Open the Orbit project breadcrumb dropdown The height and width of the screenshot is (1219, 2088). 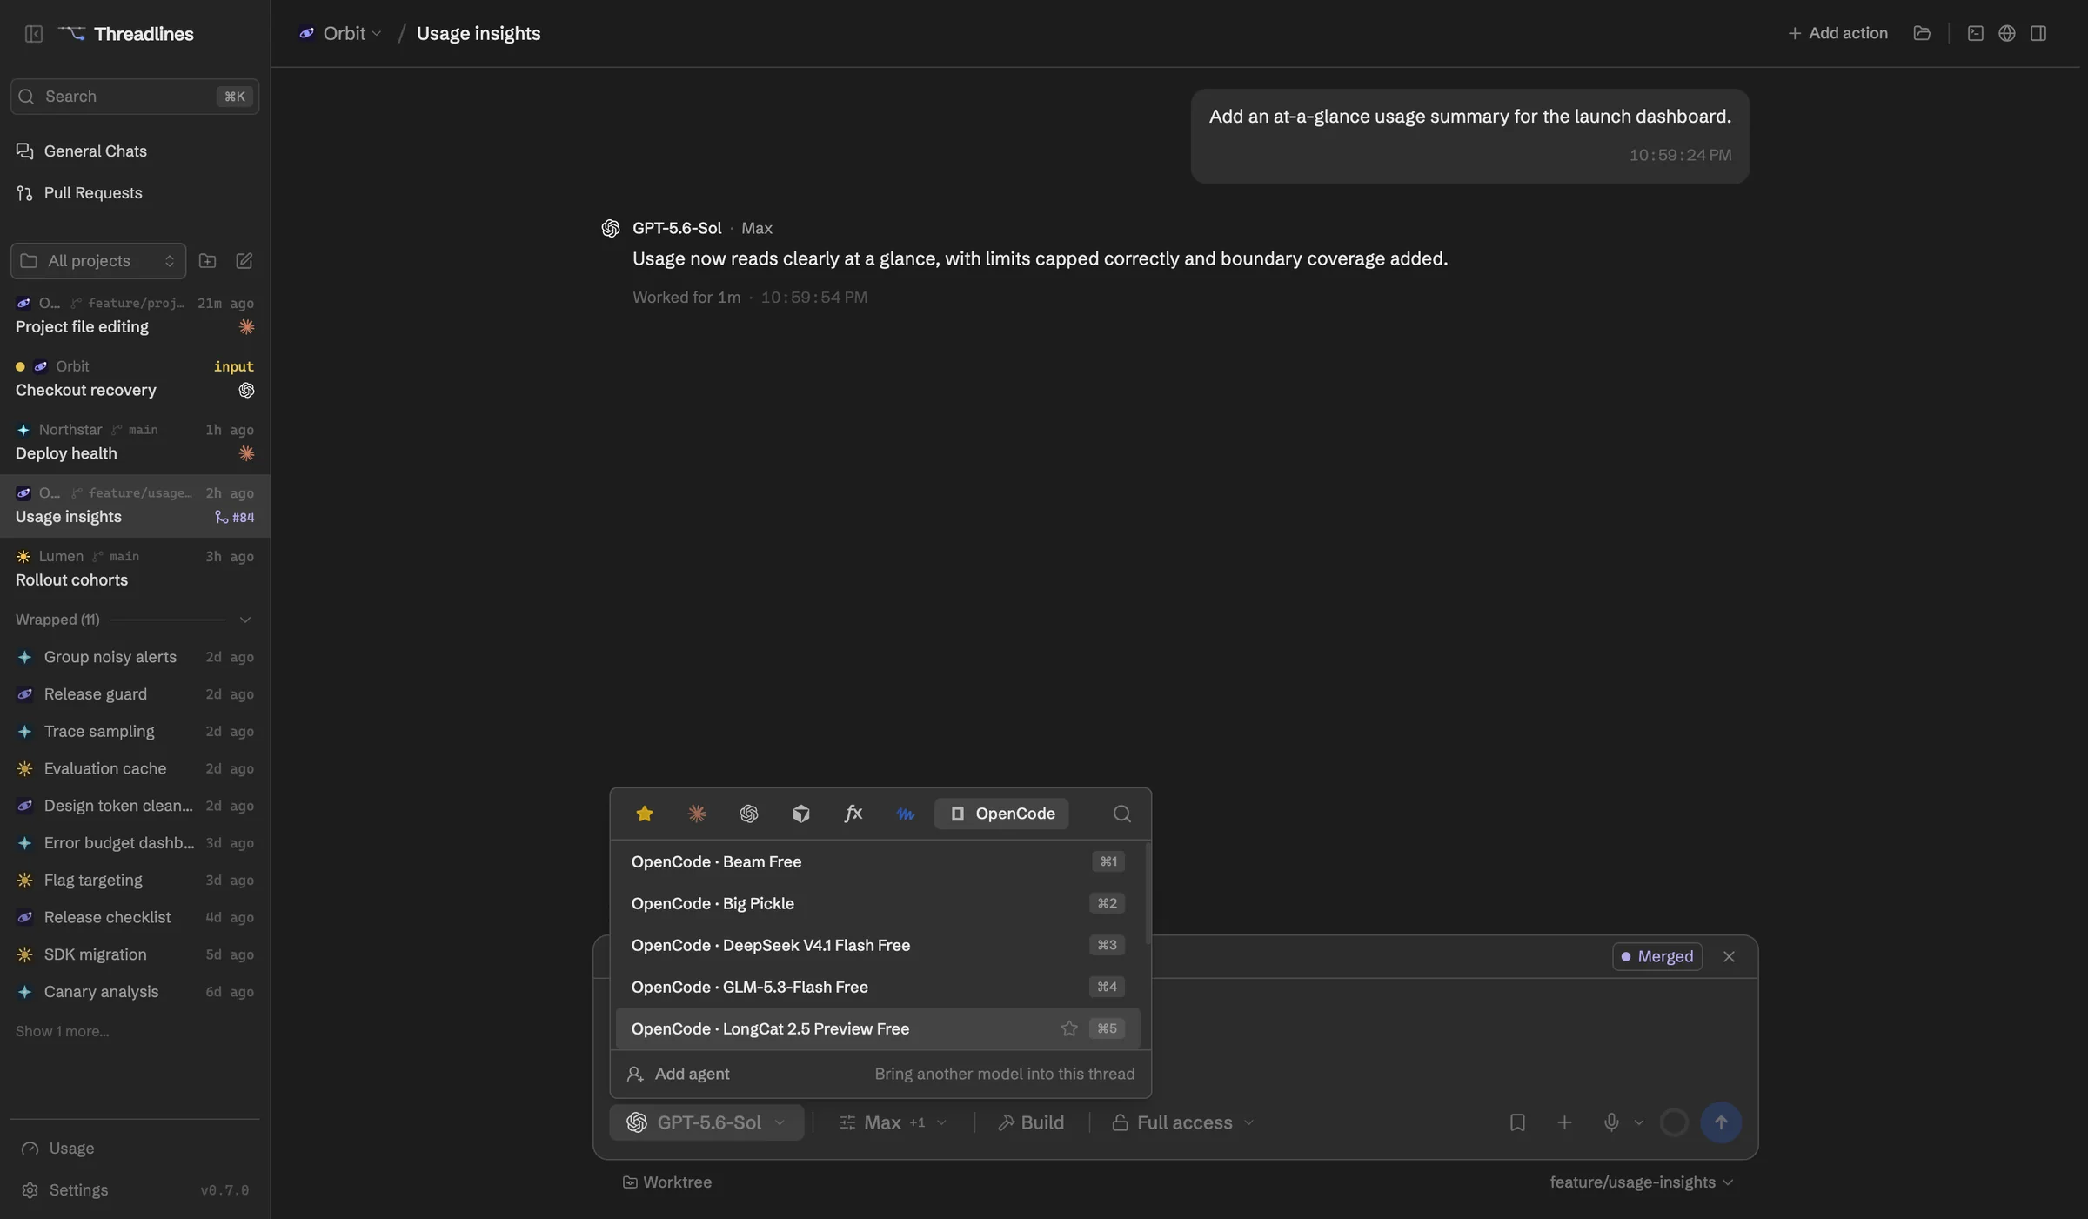(340, 33)
